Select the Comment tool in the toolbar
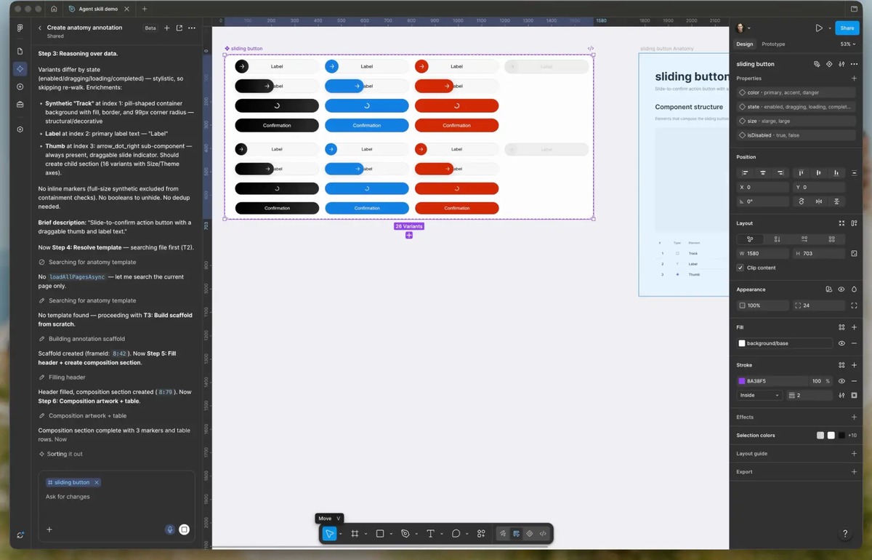This screenshot has height=560, width=872. pos(456,533)
